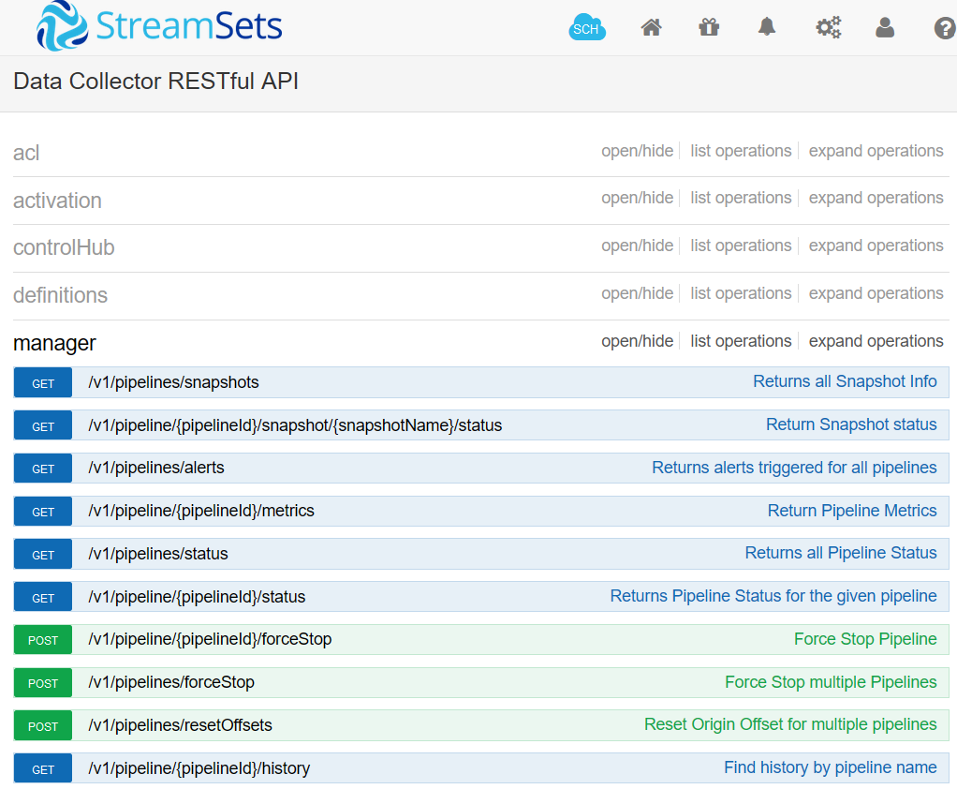Expand the controlHub API section
The width and height of the screenshot is (957, 789).
click(64, 247)
